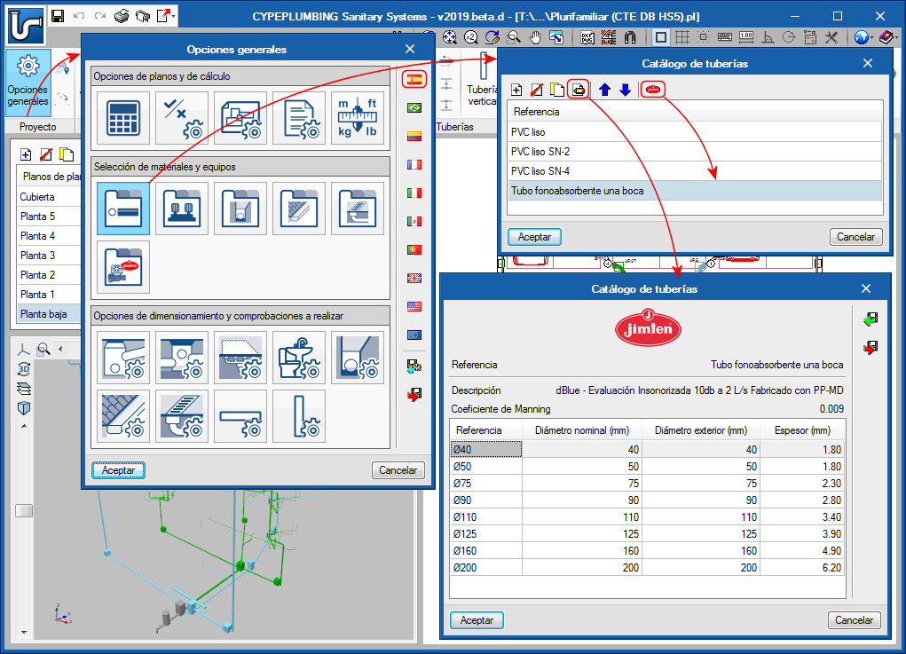Click the vertical pipe sizing options icon

[x=299, y=416]
